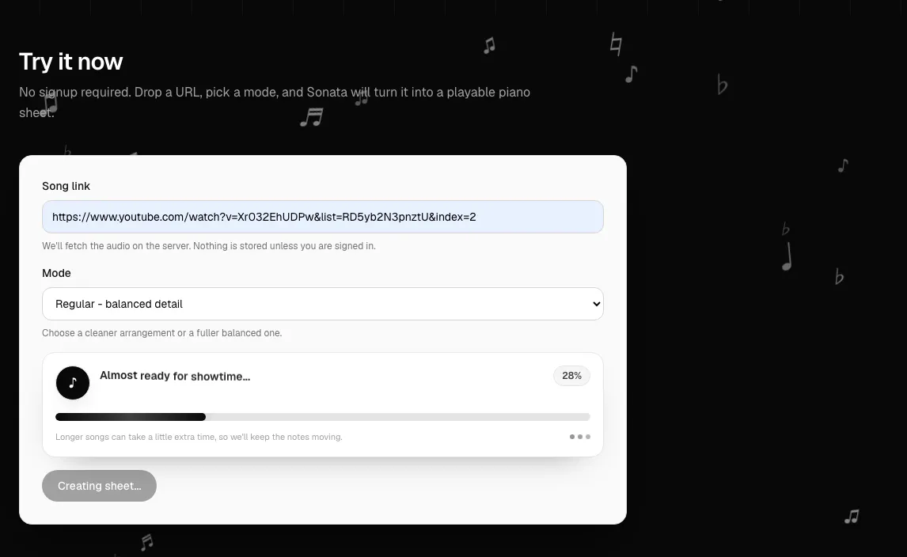Click the "Try it now" heading

pos(71,62)
